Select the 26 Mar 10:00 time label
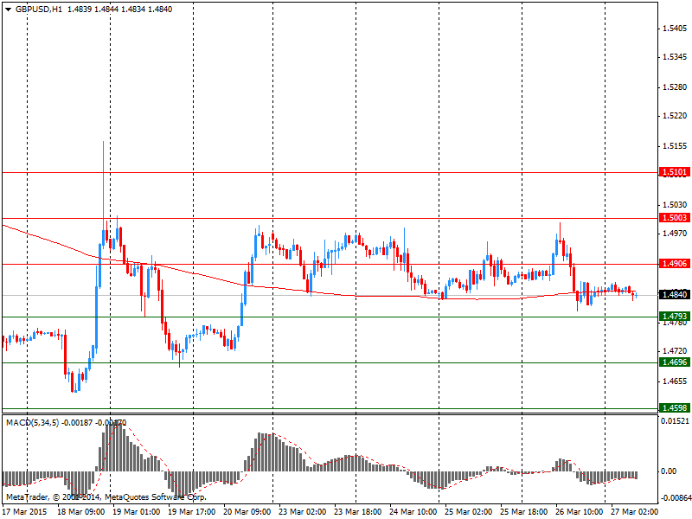692x519 pixels. [x=580, y=511]
